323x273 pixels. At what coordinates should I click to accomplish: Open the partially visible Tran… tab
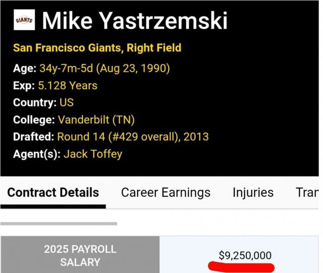pos(308,192)
